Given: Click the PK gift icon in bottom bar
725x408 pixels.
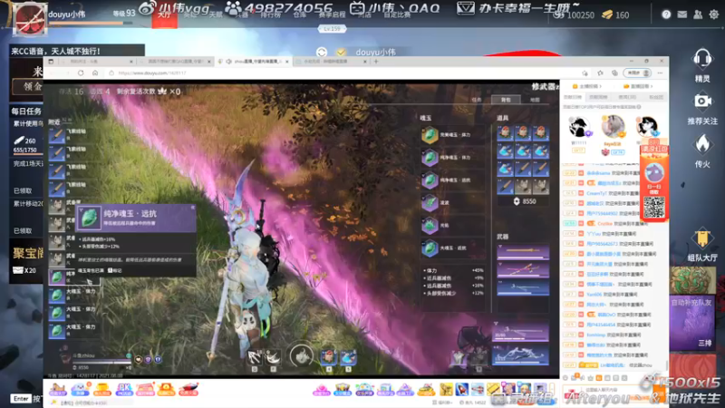Looking at the screenshot, I should coord(124,389).
